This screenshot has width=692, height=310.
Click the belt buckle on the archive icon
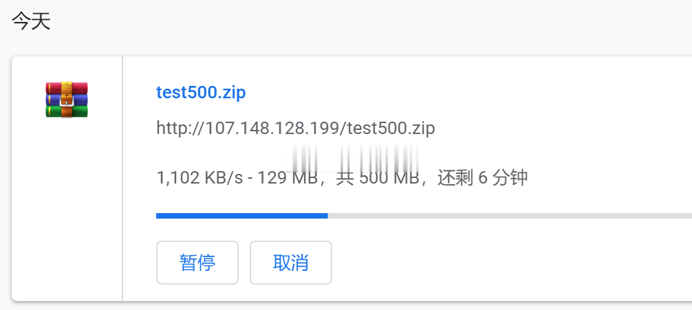[66, 102]
